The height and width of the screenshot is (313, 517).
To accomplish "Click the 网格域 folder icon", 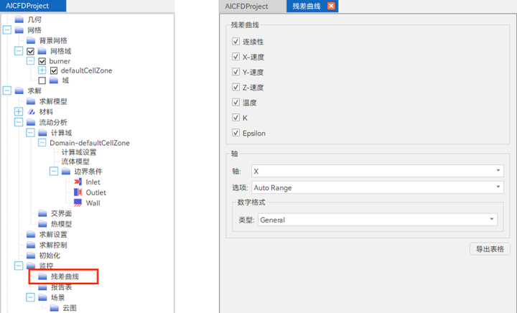I will pyautogui.click(x=42, y=51).
